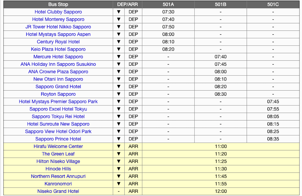The width and height of the screenshot is (302, 196).
Task: Click the Hotel Monterey Sapporo link
Action: [58, 20]
